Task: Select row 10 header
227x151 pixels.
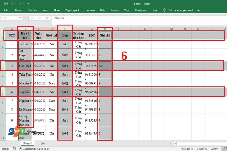Action: click(x=3, y=120)
